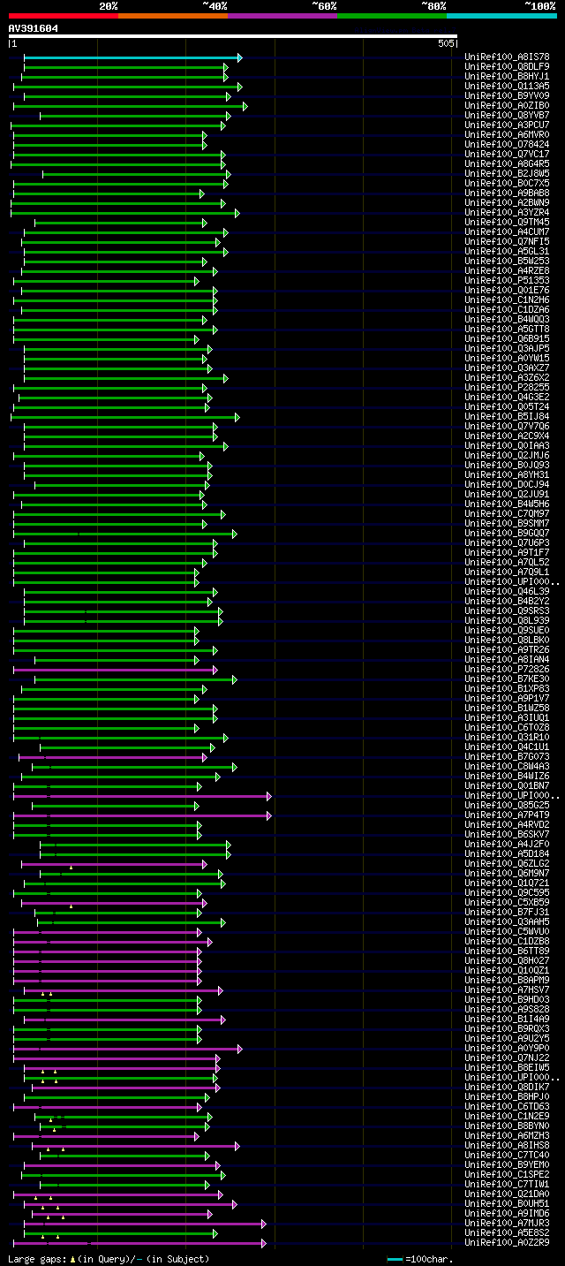Image resolution: width=565 pixels, height=1266 pixels.
Task: Select UniRef100_B5IJ84 label
Action: 507,417
